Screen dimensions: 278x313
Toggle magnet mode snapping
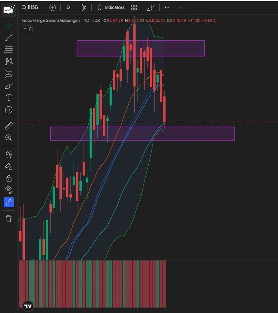pos(9,154)
